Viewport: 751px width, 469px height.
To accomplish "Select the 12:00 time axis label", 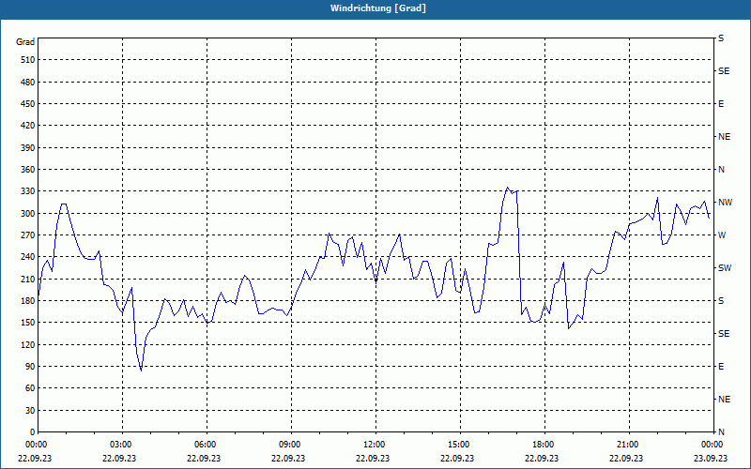I will coord(374,445).
